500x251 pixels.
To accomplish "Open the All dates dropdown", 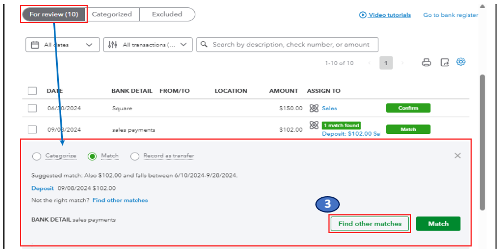I will point(62,45).
